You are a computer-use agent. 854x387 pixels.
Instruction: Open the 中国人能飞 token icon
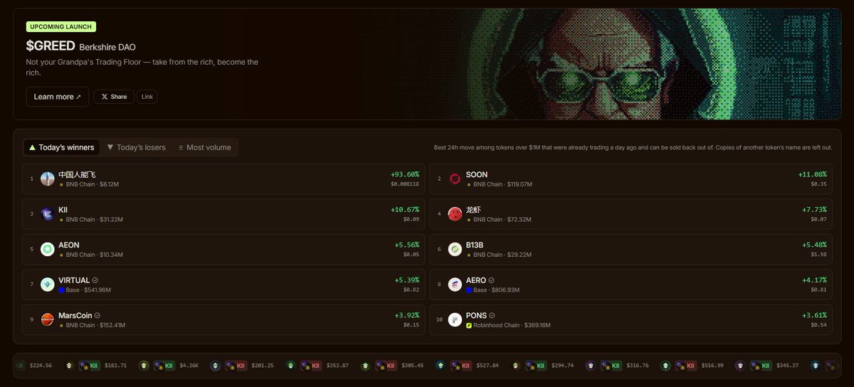pos(48,179)
